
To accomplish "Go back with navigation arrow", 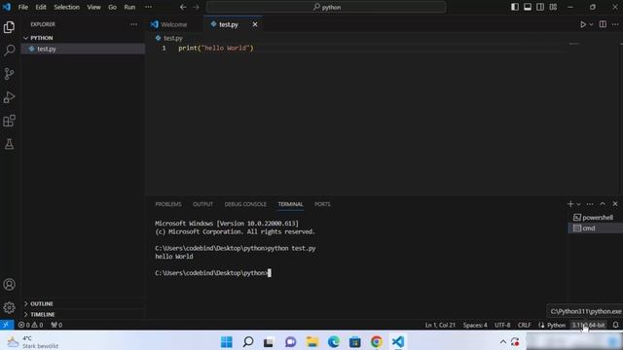I will (x=183, y=7).
